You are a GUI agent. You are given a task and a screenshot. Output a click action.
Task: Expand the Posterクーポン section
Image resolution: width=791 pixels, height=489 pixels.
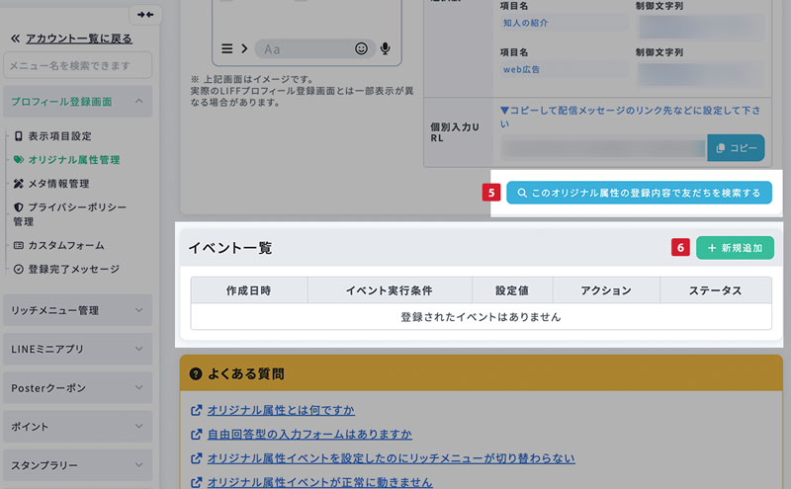[77, 387]
